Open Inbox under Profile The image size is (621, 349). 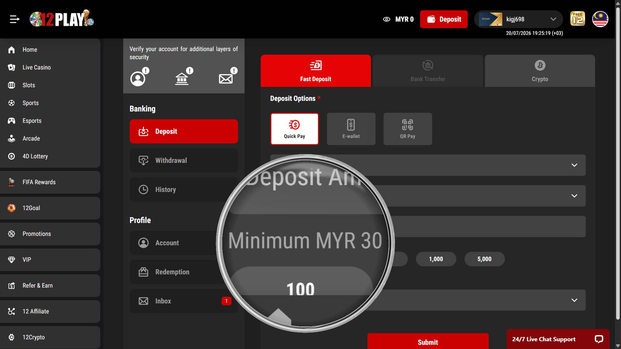pyautogui.click(x=184, y=301)
